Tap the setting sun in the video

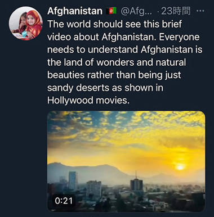coord(180,167)
